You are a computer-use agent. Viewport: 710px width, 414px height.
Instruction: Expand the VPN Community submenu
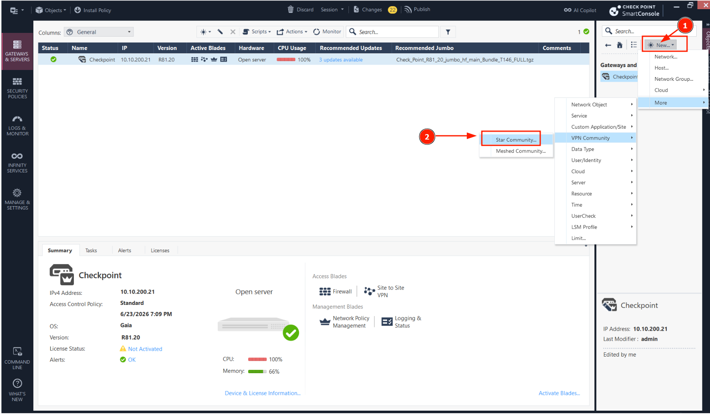coord(596,138)
